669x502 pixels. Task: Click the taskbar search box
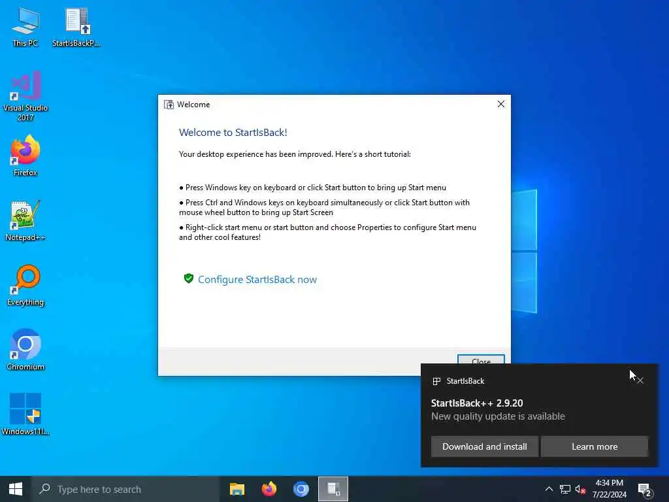point(125,489)
